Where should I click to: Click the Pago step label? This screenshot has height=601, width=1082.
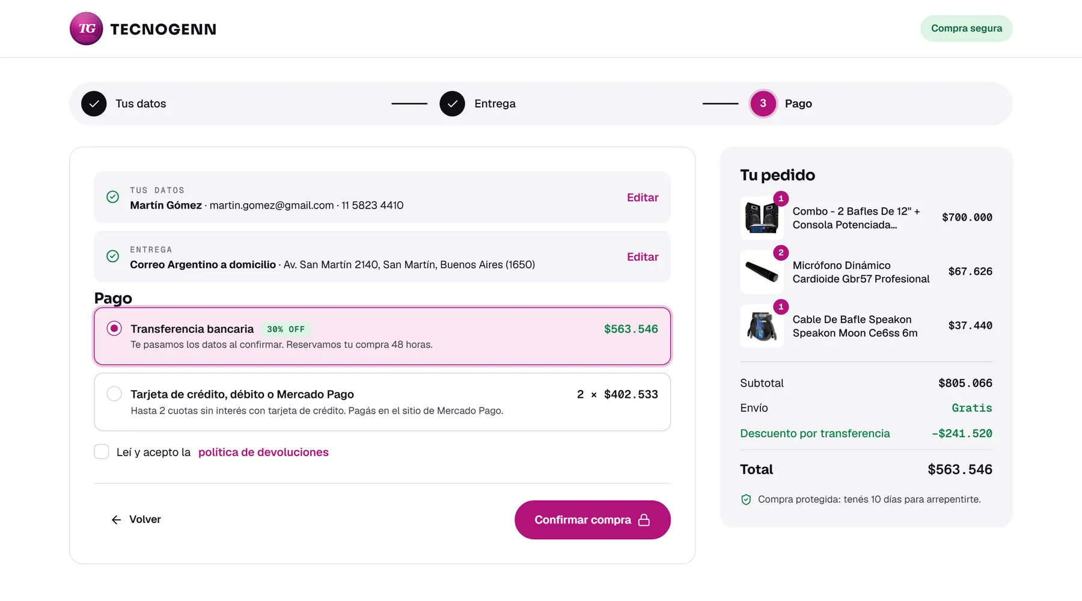798,103
